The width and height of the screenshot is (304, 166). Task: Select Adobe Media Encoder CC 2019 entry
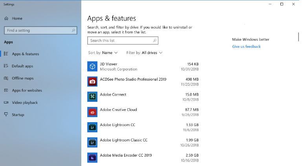(126, 155)
